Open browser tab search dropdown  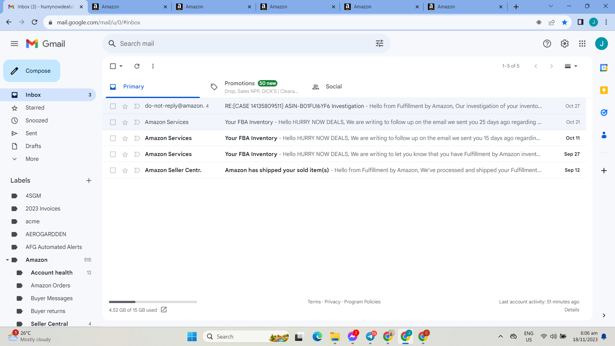(x=551, y=6)
